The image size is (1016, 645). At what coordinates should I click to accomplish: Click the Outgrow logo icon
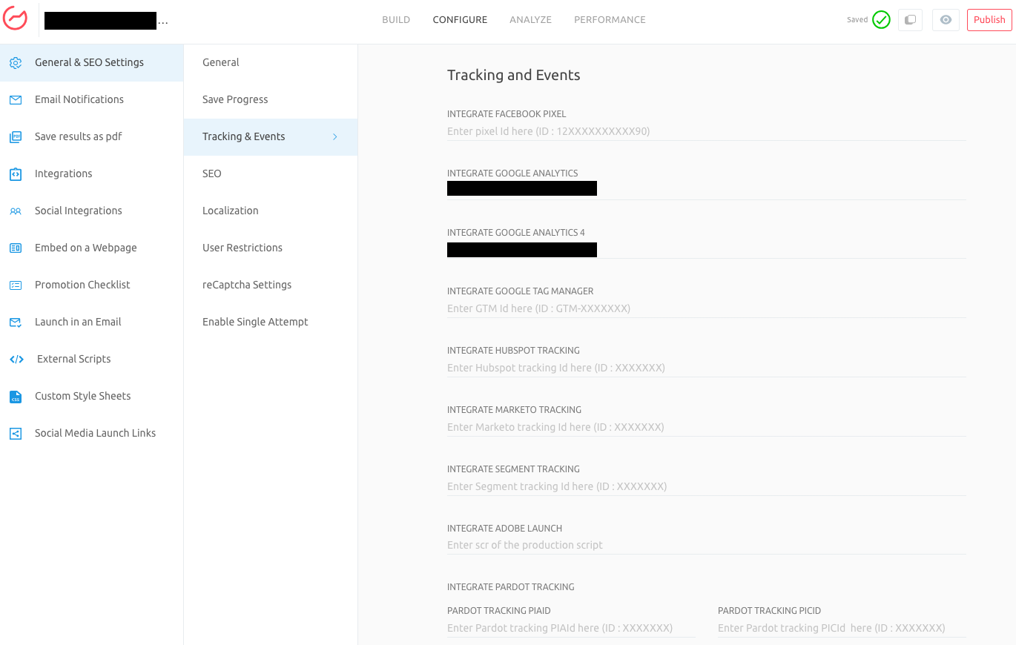[15, 19]
